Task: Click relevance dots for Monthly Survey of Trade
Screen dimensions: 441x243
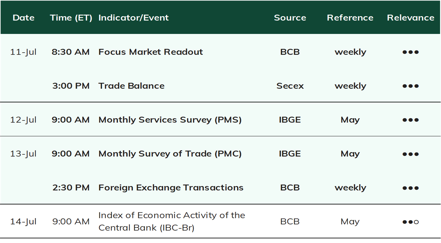Action: [411, 154]
